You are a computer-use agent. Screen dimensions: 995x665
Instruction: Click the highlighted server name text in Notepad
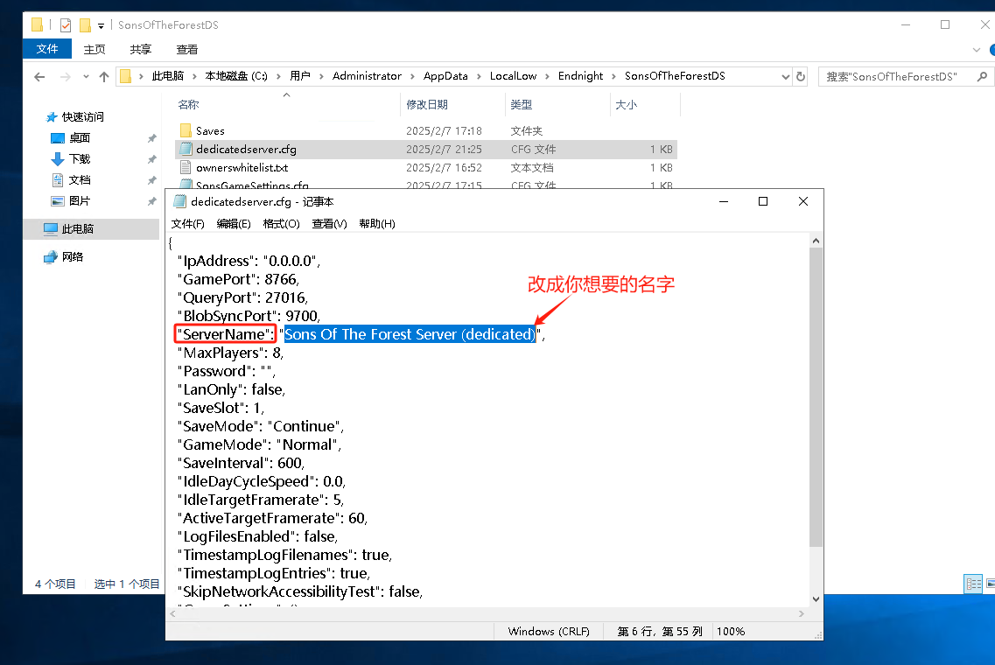(x=410, y=334)
